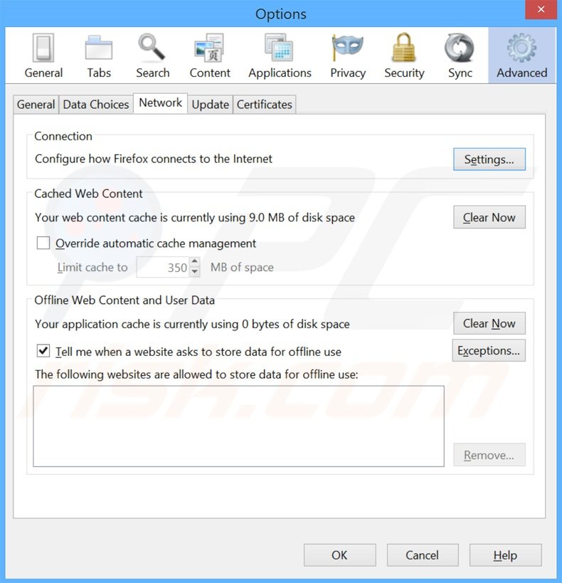Open the Privacy mask category
Viewport: 562px width, 583px height.
348,56
